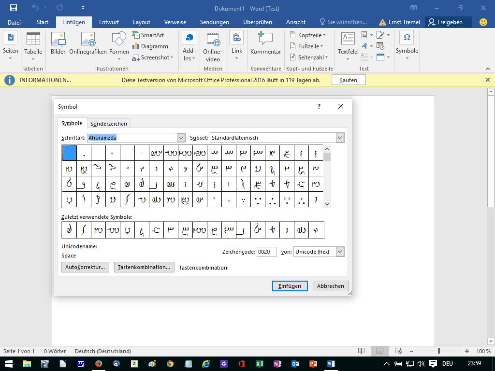Click the date and time icon in Text group
Image resolution: width=495 pixels, height=371 pixels.
point(380,46)
